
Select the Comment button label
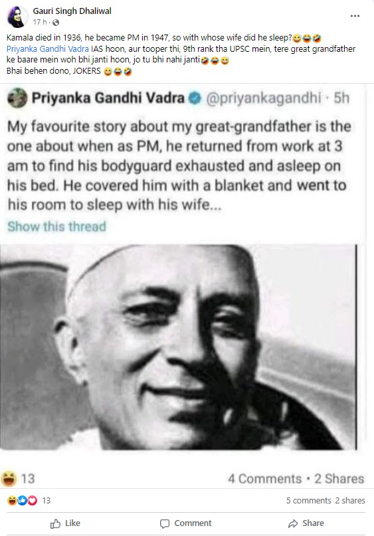193,523
